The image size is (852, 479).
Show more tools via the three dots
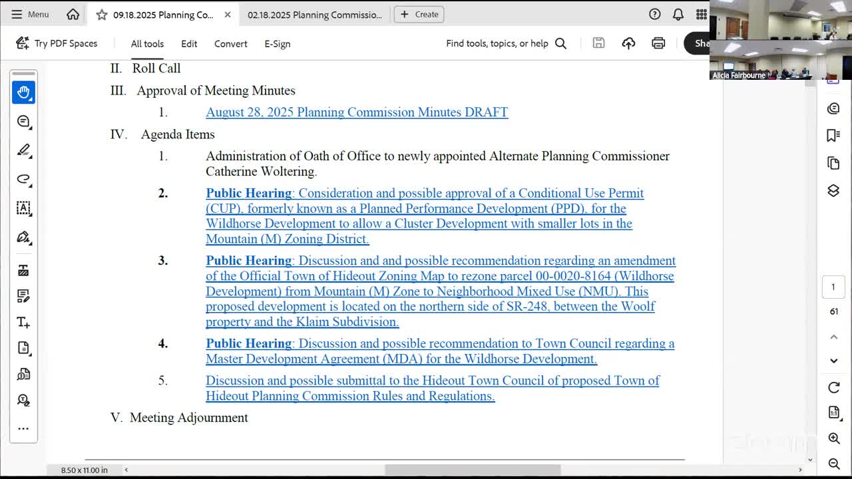coord(24,428)
